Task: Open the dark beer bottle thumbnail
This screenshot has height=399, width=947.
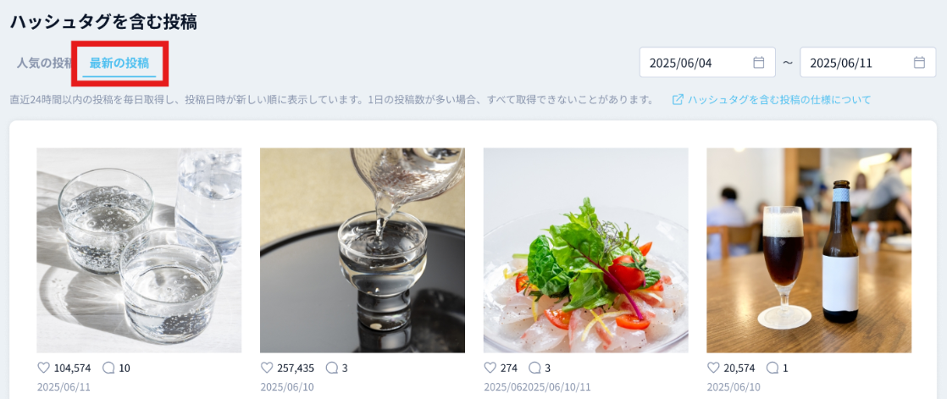Action: (809, 251)
